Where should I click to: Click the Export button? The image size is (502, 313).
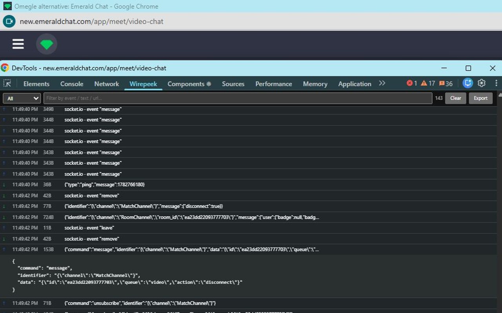click(x=480, y=98)
